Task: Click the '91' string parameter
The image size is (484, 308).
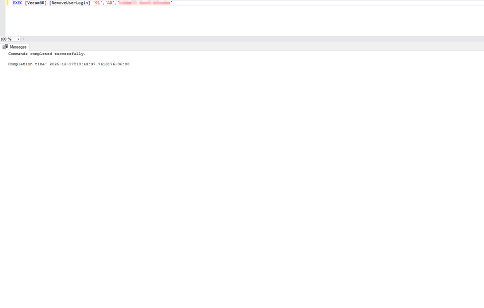Action: (x=97, y=3)
